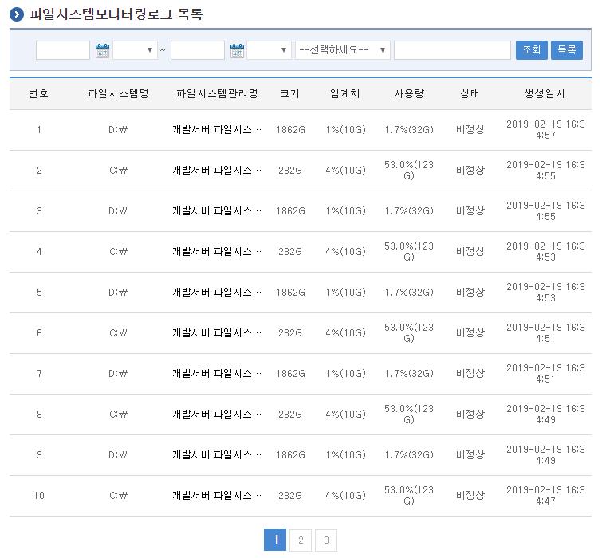The width and height of the screenshot is (606, 558).
Task: Click the arrow icon beside the page title
Action: [17, 14]
